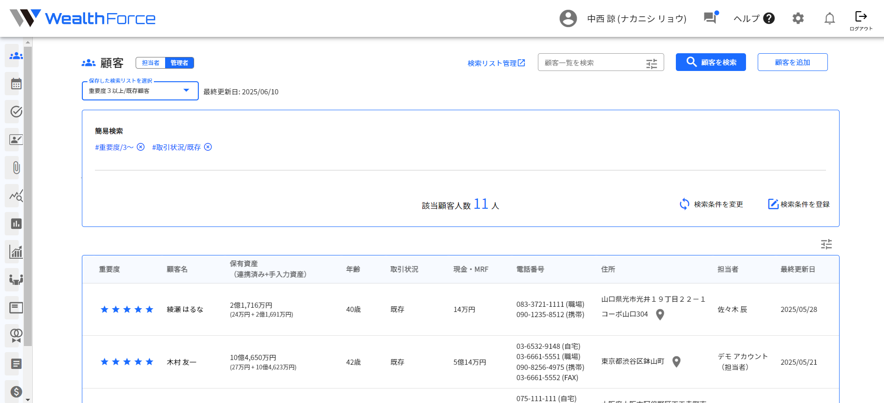This screenshot has height=403, width=884.
Task: Remove the #取引状況/既存 filter tag
Action: click(208, 147)
